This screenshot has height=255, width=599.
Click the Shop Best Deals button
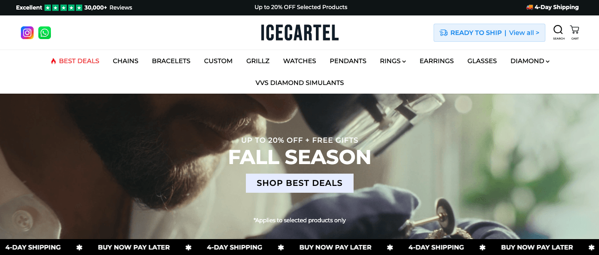pyautogui.click(x=299, y=183)
